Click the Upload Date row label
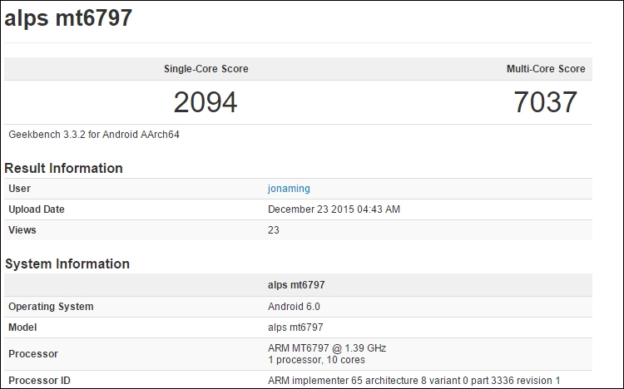The width and height of the screenshot is (624, 389). pyautogui.click(x=36, y=209)
